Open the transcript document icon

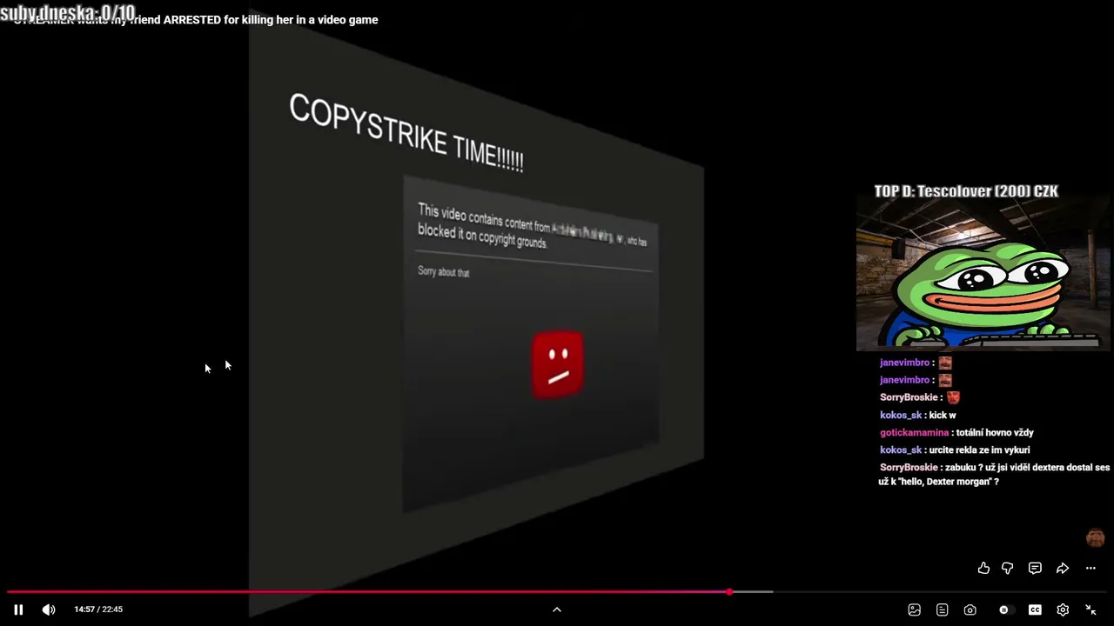click(942, 609)
